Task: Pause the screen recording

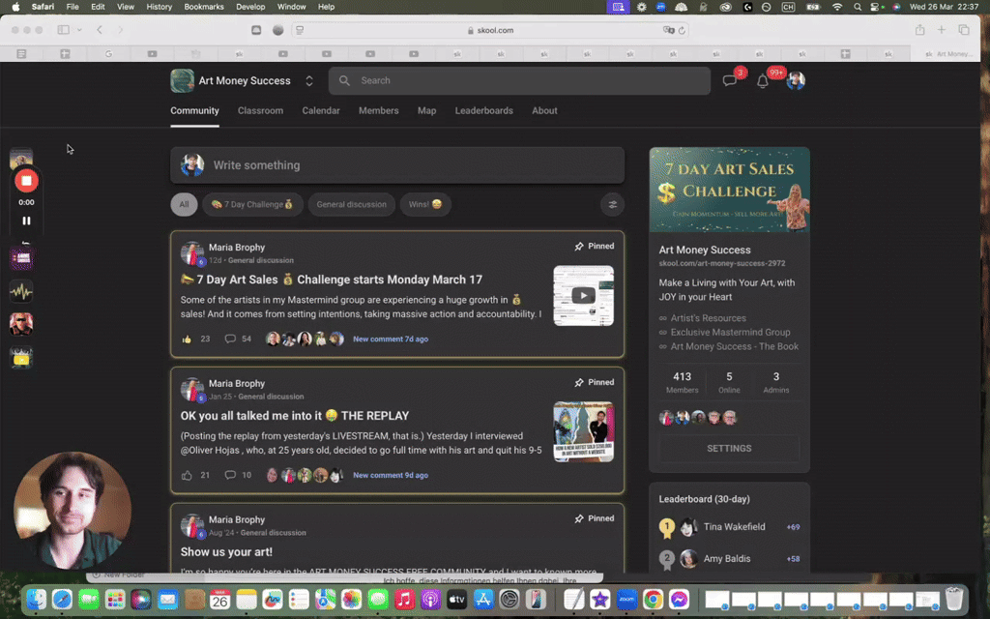Action: coord(26,221)
